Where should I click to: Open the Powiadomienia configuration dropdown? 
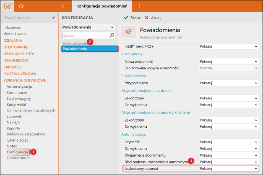pyautogui.click(x=88, y=27)
